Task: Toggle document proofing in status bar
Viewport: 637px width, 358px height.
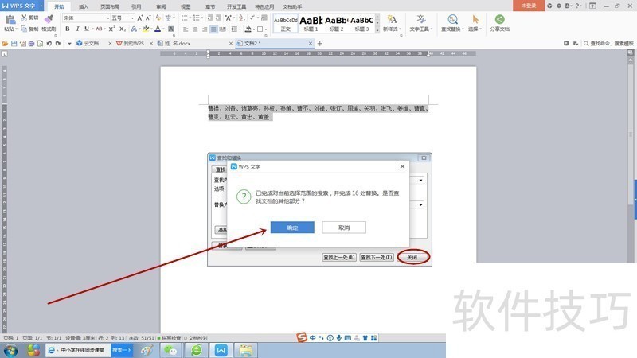Action: [x=196, y=338]
